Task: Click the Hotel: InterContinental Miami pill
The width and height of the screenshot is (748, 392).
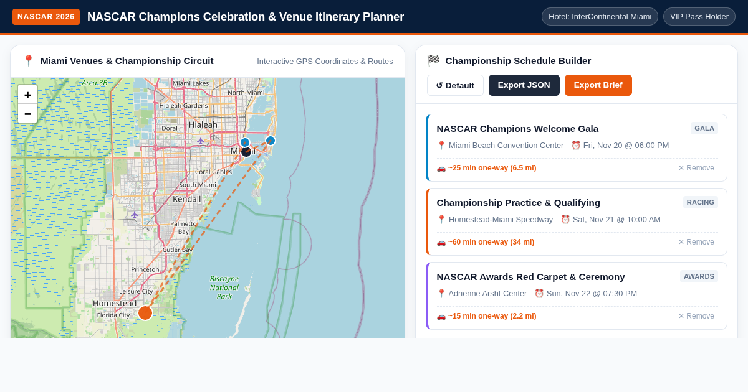Action: click(600, 17)
